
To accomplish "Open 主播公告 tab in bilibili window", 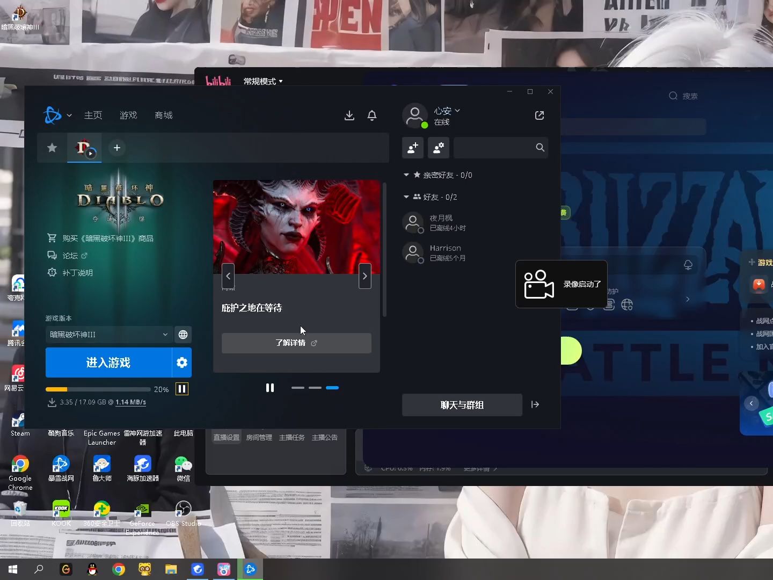I will coord(325,437).
